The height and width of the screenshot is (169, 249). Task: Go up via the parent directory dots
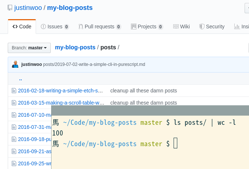coord(21,79)
